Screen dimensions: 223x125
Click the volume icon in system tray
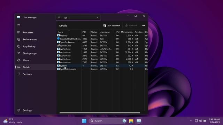click(201, 121)
